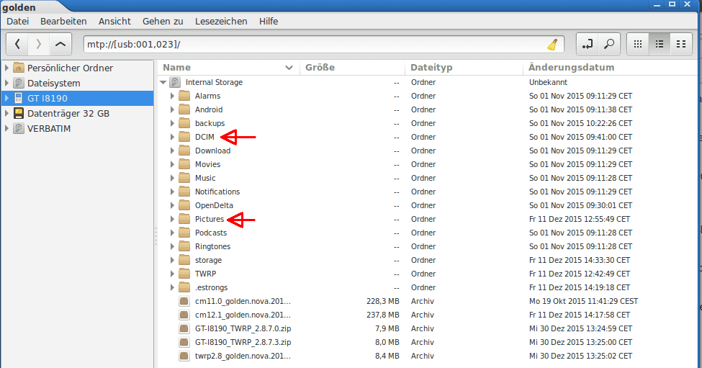The width and height of the screenshot is (702, 368).
Task: Click the cm11.0_golden.nova archive icon
Action: 184,301
